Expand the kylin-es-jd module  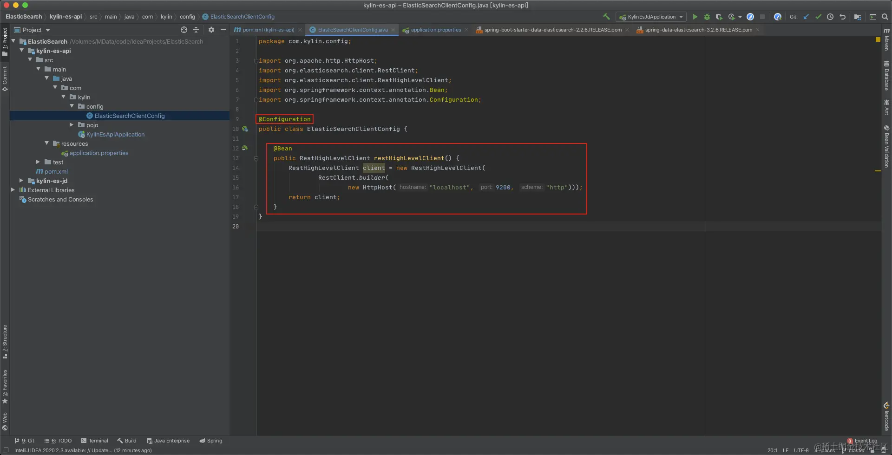[x=21, y=181]
